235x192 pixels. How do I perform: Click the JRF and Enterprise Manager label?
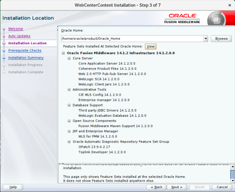tap(95, 131)
